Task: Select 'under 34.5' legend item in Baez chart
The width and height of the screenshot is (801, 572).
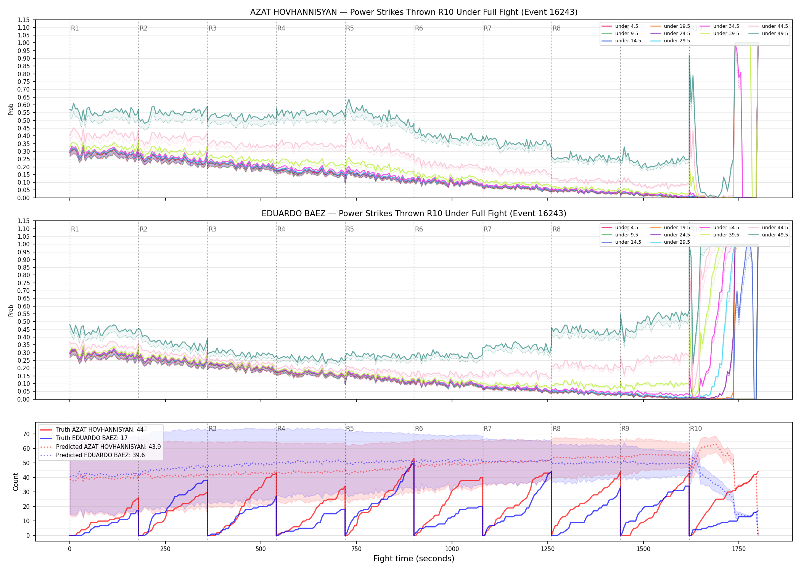Action: tap(719, 228)
